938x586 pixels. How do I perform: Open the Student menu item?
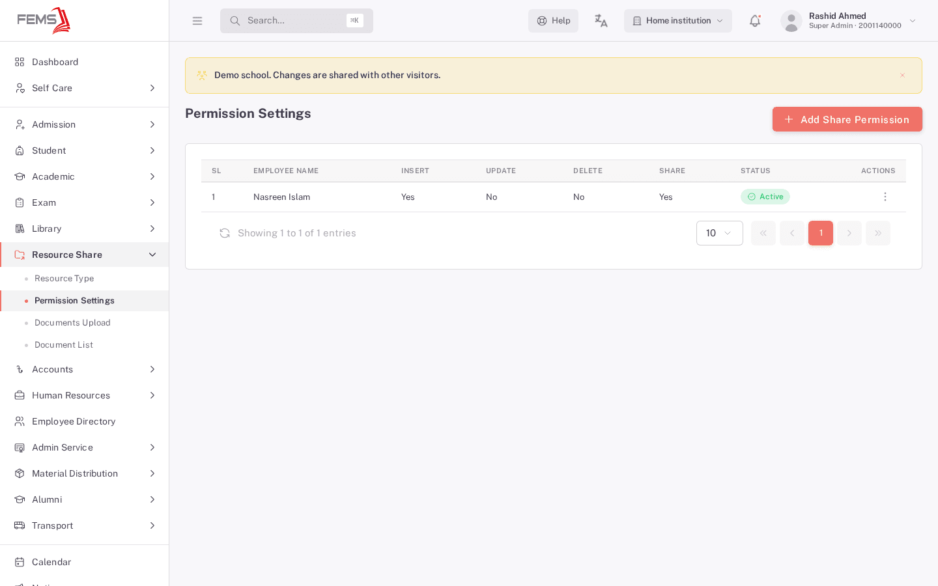[85, 150]
